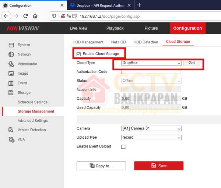
Task: Select the Cloud Storage tab
Action: [x=178, y=42]
